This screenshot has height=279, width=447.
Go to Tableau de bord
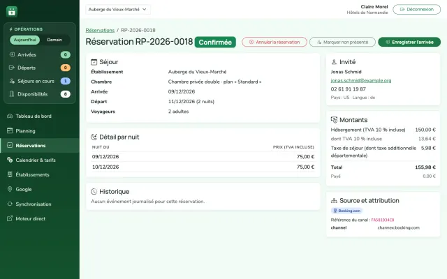[40, 116]
